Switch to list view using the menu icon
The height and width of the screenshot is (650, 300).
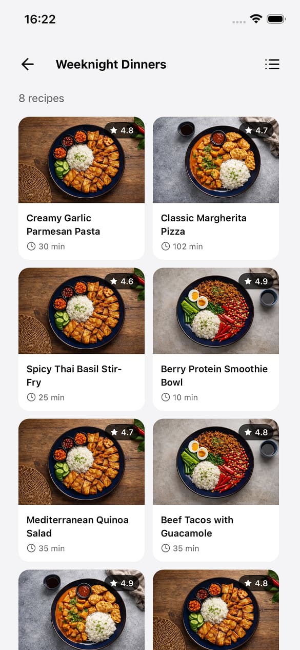pyautogui.click(x=272, y=64)
